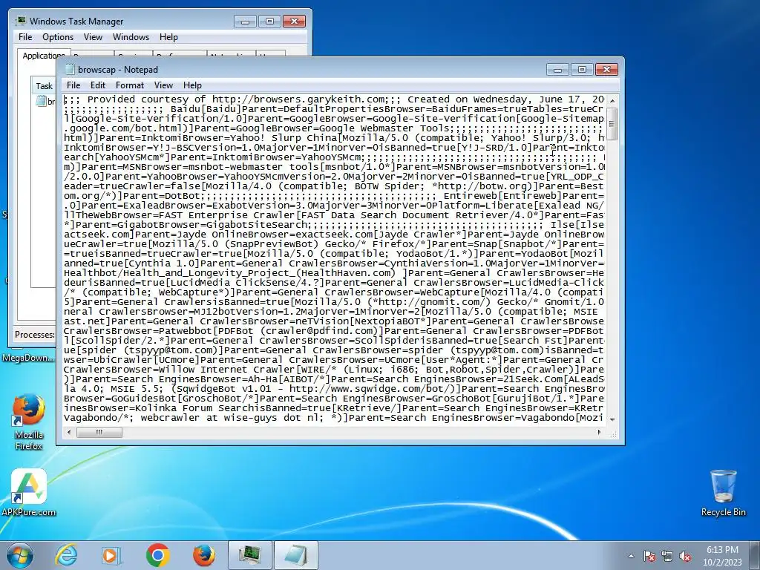
Task: Minimize the Notepad window
Action: tap(557, 70)
